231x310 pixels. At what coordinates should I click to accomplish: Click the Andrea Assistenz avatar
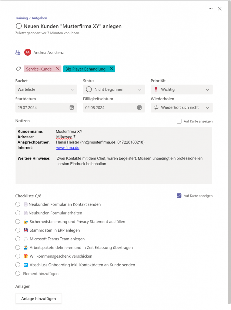28,52
